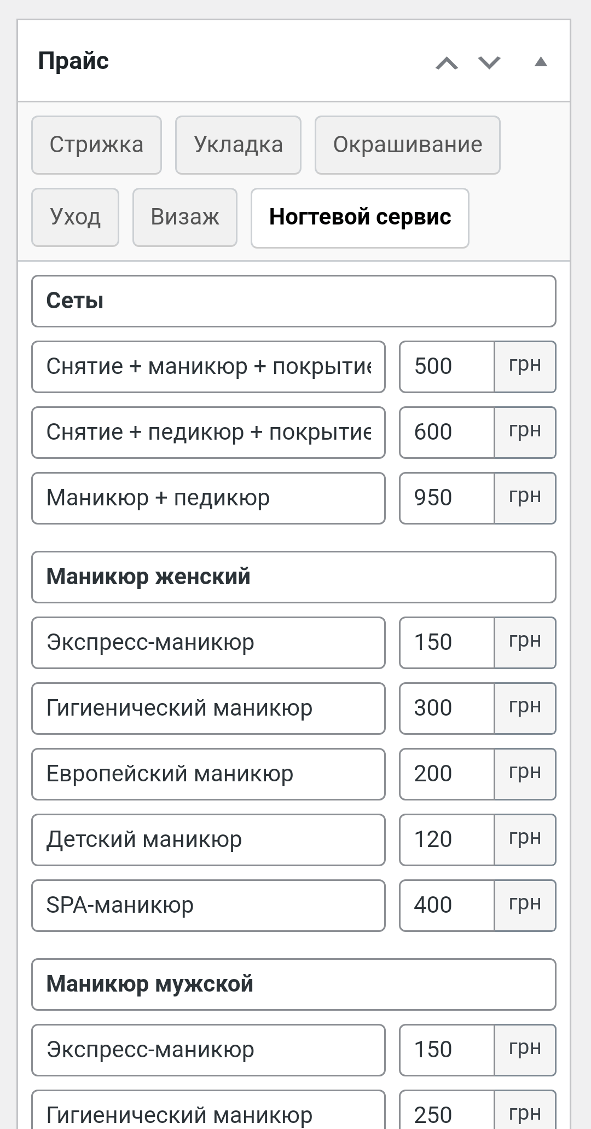Move the Прайс panel down

(489, 63)
